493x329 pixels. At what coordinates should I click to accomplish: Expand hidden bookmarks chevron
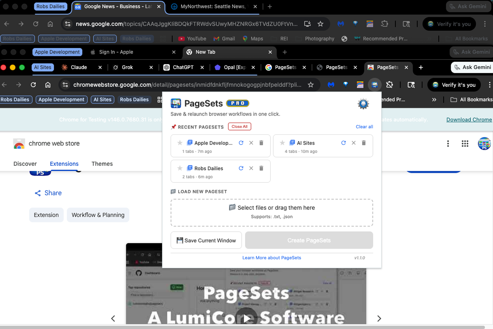coord(434,100)
